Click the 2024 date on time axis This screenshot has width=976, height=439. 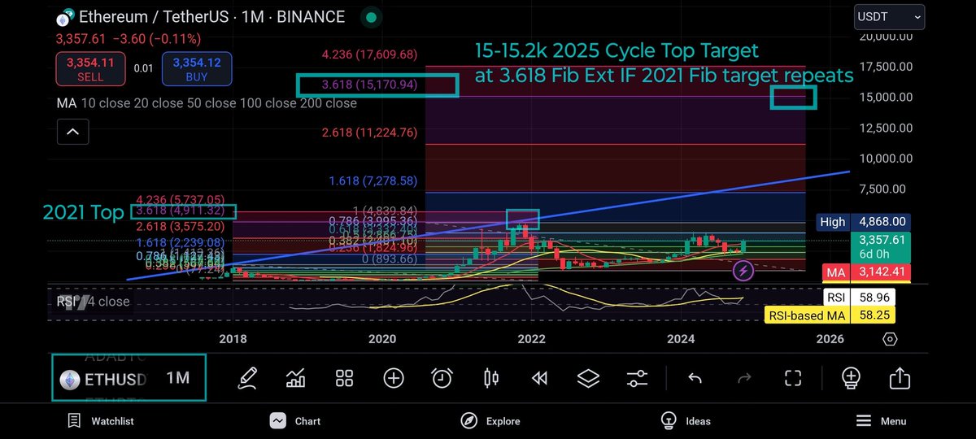[x=681, y=338]
